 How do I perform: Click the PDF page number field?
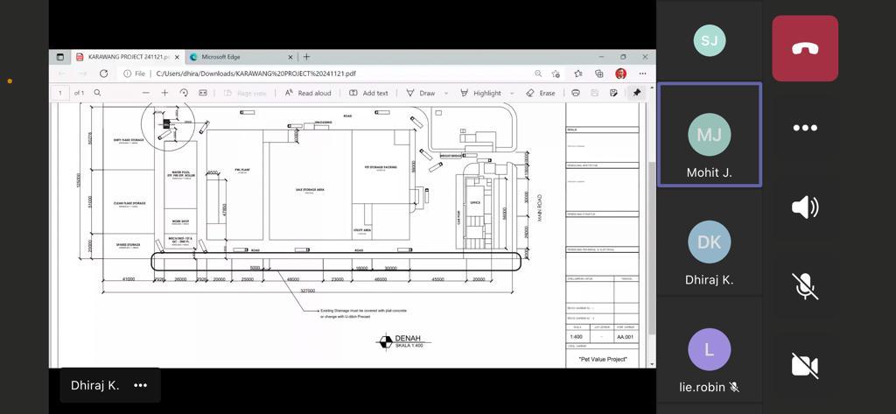coord(60,93)
